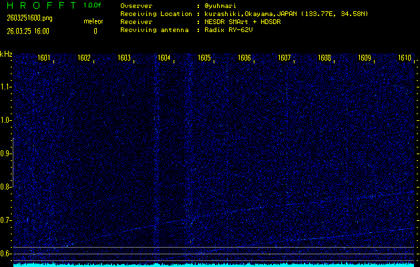This screenshot has width=420, height=267.
Task: Click the 1.1 kHz axis label
Action: (6, 87)
